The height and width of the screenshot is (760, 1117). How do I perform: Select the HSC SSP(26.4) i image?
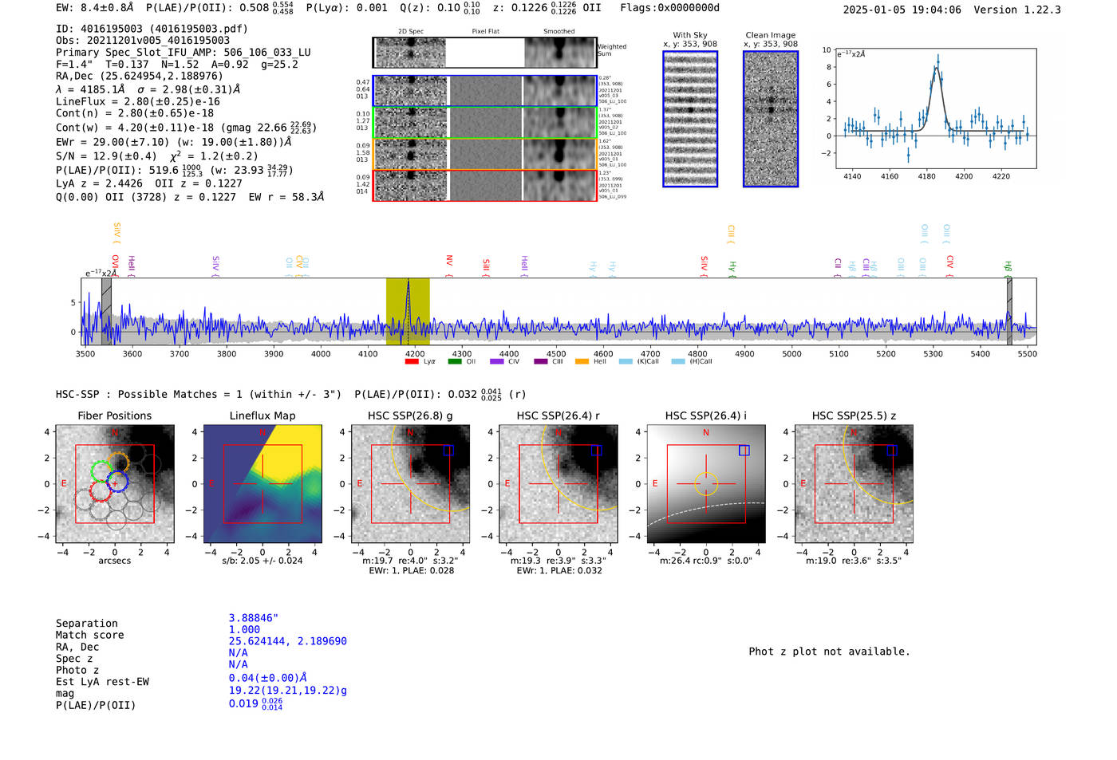706,484
